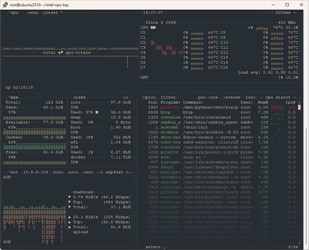Enable tree view for the process list
This screenshot has width=309, height=250.
[x=250, y=97]
